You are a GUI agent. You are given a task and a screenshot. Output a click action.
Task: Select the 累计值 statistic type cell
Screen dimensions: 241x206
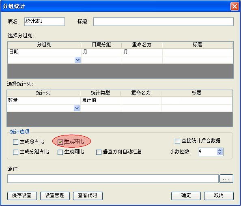click(101, 100)
